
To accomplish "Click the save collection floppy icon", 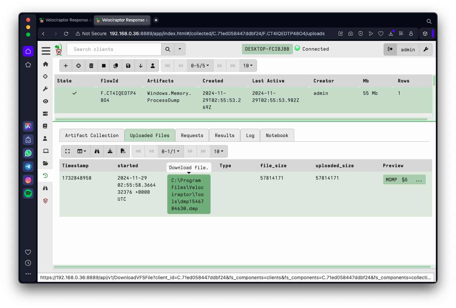I will point(128,66).
